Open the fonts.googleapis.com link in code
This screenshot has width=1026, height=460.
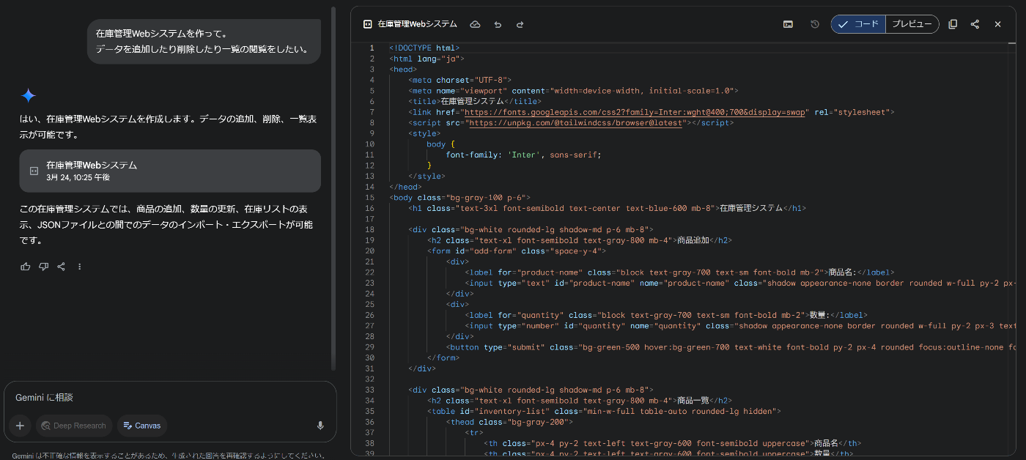(x=636, y=112)
